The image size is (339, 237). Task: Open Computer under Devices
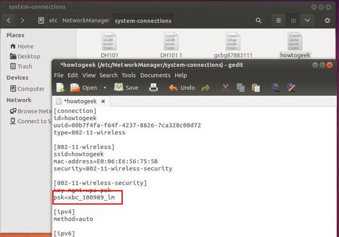[x=27, y=88]
